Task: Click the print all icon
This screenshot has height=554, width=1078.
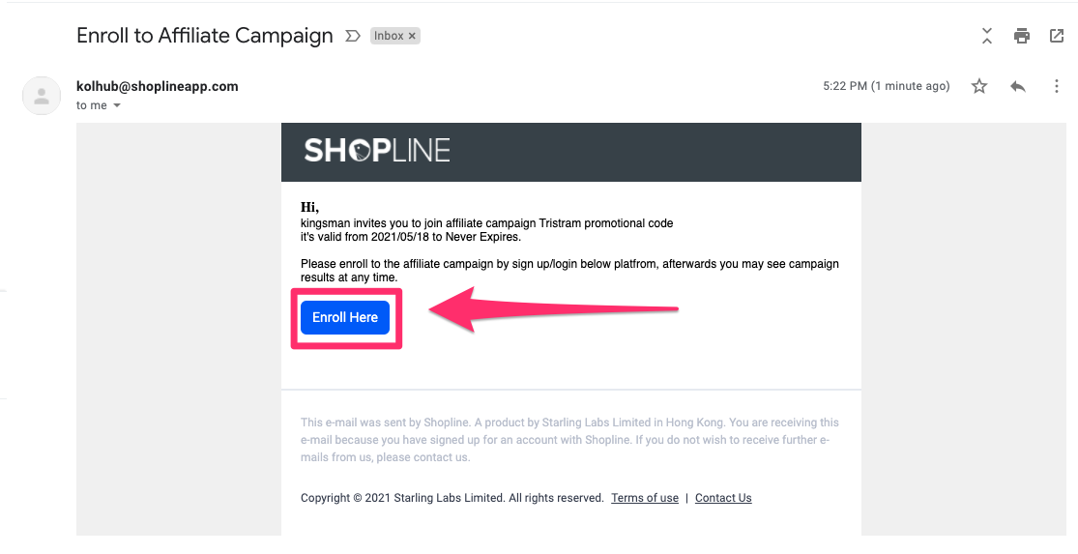Action: pos(1022,36)
